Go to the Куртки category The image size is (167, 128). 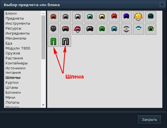[x=12, y=83]
